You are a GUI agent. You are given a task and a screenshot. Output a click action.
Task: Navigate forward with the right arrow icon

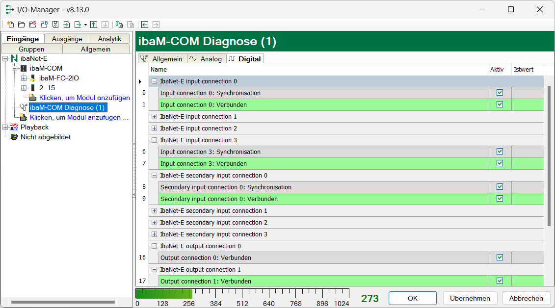(156, 25)
